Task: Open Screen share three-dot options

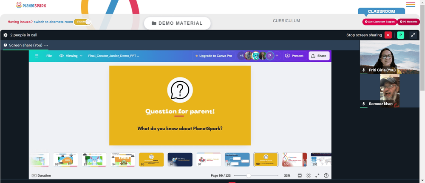Action: pyautogui.click(x=46, y=46)
